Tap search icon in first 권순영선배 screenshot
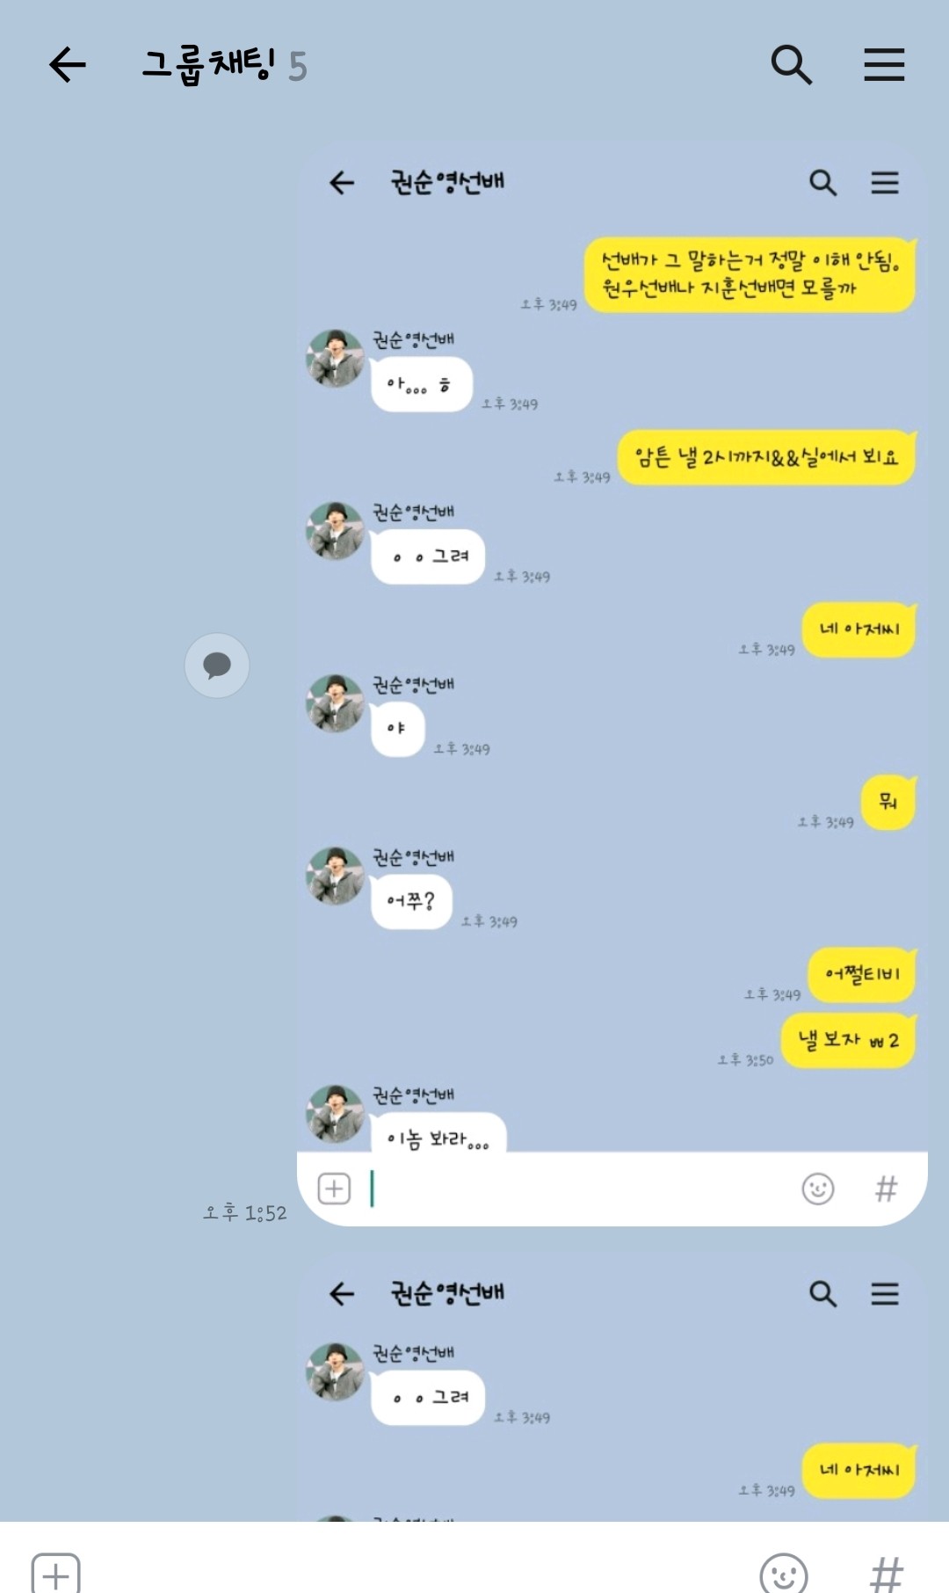The image size is (949, 1593). [x=822, y=183]
